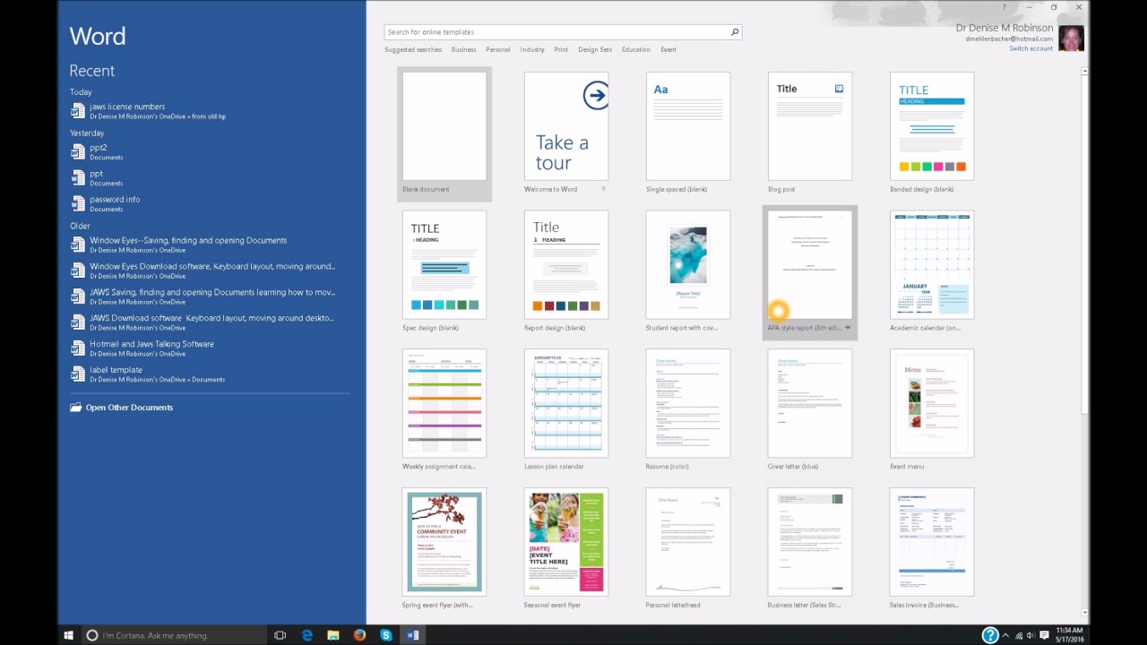
Task: Open the Event menu template
Action: (x=932, y=411)
